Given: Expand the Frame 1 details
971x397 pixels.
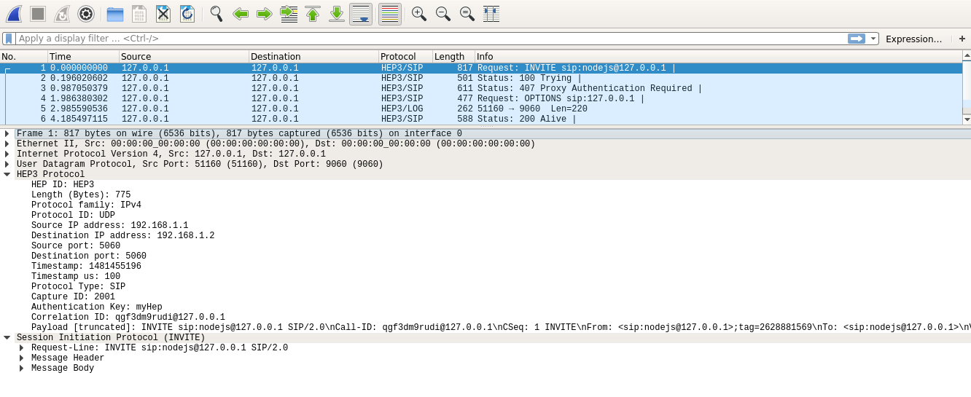Looking at the screenshot, I should (7, 133).
